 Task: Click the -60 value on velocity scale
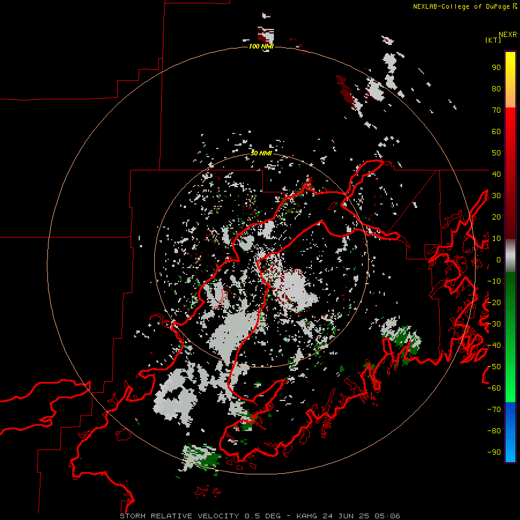(494, 388)
